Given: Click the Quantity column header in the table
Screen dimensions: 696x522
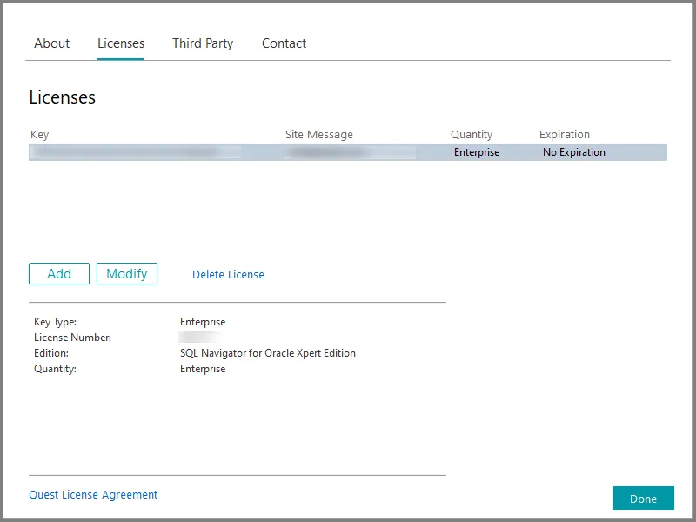Looking at the screenshot, I should pyautogui.click(x=472, y=135).
